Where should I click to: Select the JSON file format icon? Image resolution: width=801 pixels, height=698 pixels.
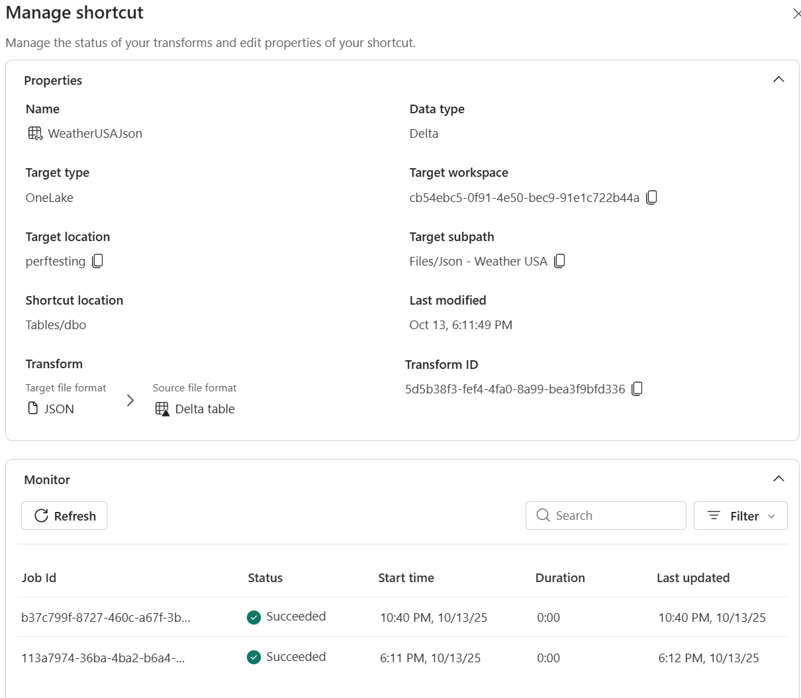click(x=32, y=409)
